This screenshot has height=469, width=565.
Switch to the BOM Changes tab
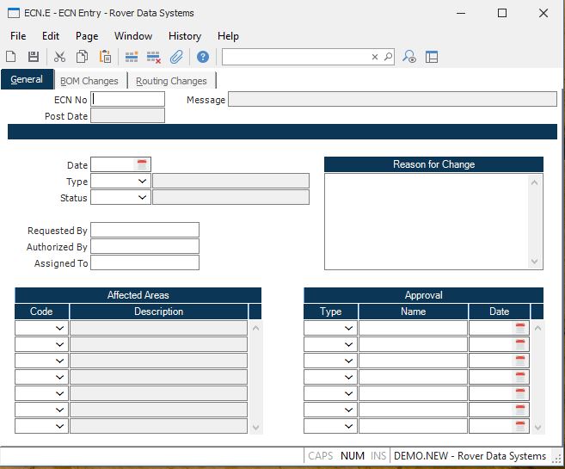point(89,81)
